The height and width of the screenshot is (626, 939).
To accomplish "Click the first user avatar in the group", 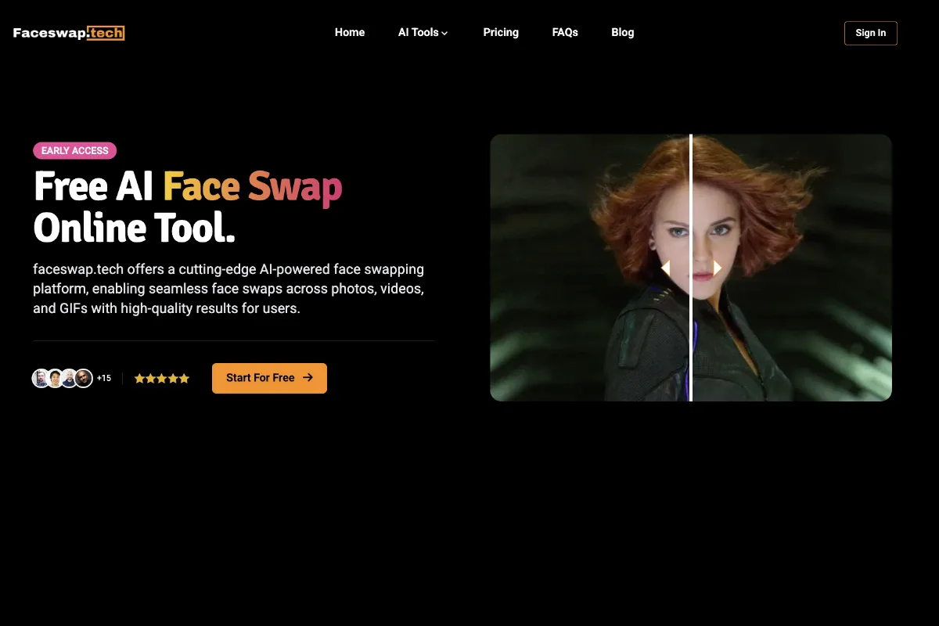I will pos(41,378).
